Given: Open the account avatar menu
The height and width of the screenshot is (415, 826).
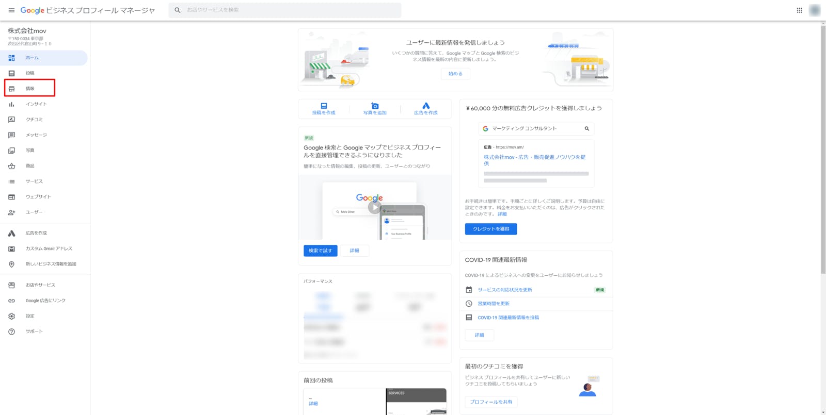Looking at the screenshot, I should click(x=815, y=10).
